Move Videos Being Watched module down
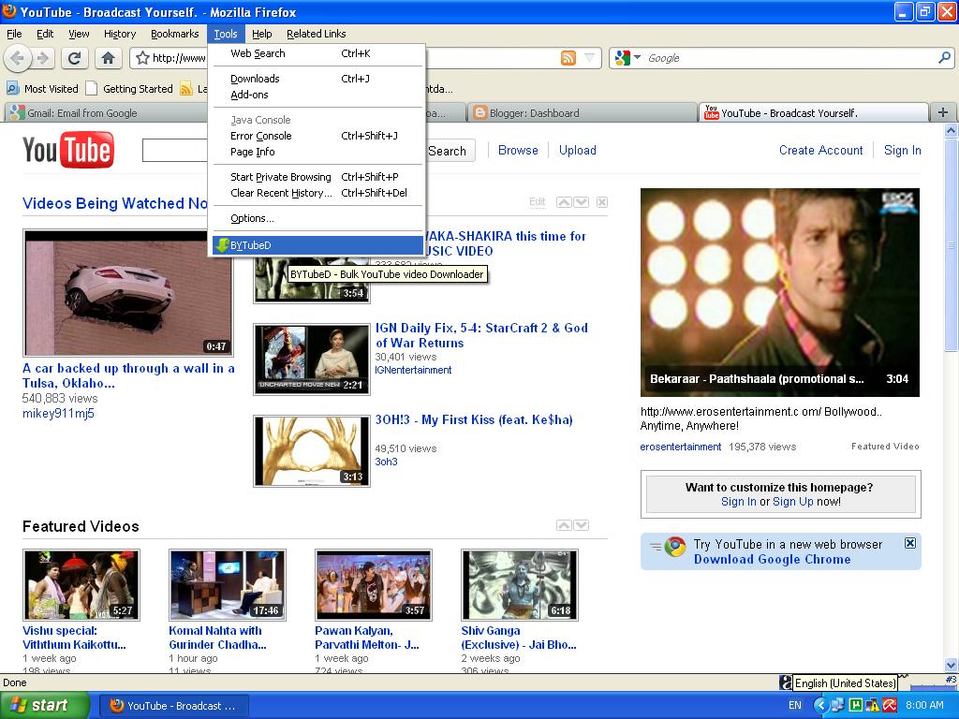The image size is (959, 719). coord(582,202)
